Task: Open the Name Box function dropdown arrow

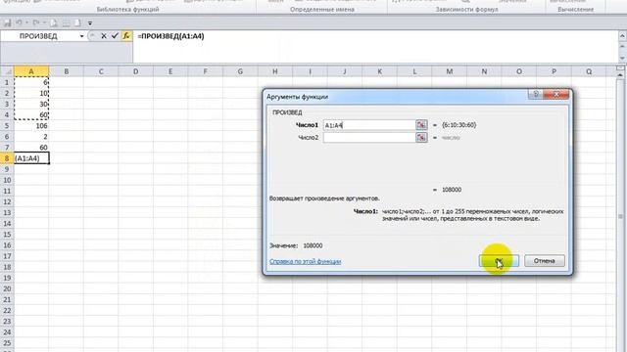Action: tap(81, 36)
